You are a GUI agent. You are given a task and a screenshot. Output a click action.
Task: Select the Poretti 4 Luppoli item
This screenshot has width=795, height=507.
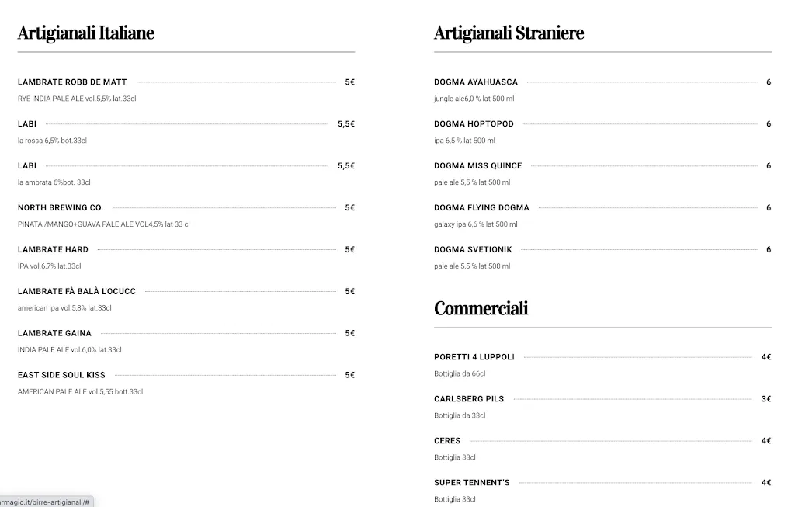tap(474, 356)
